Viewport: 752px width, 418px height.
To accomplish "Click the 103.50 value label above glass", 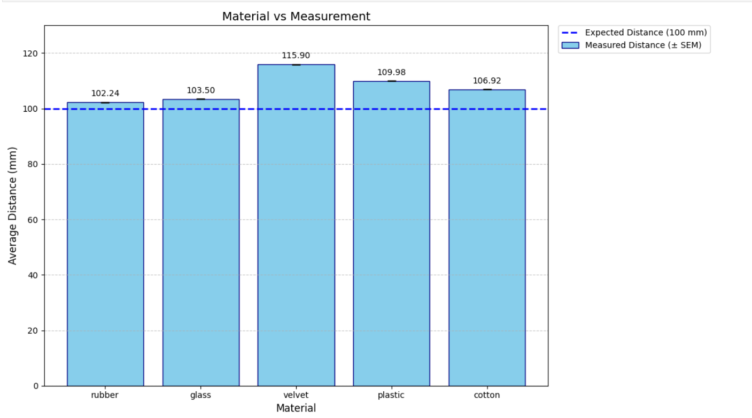I will point(200,90).
